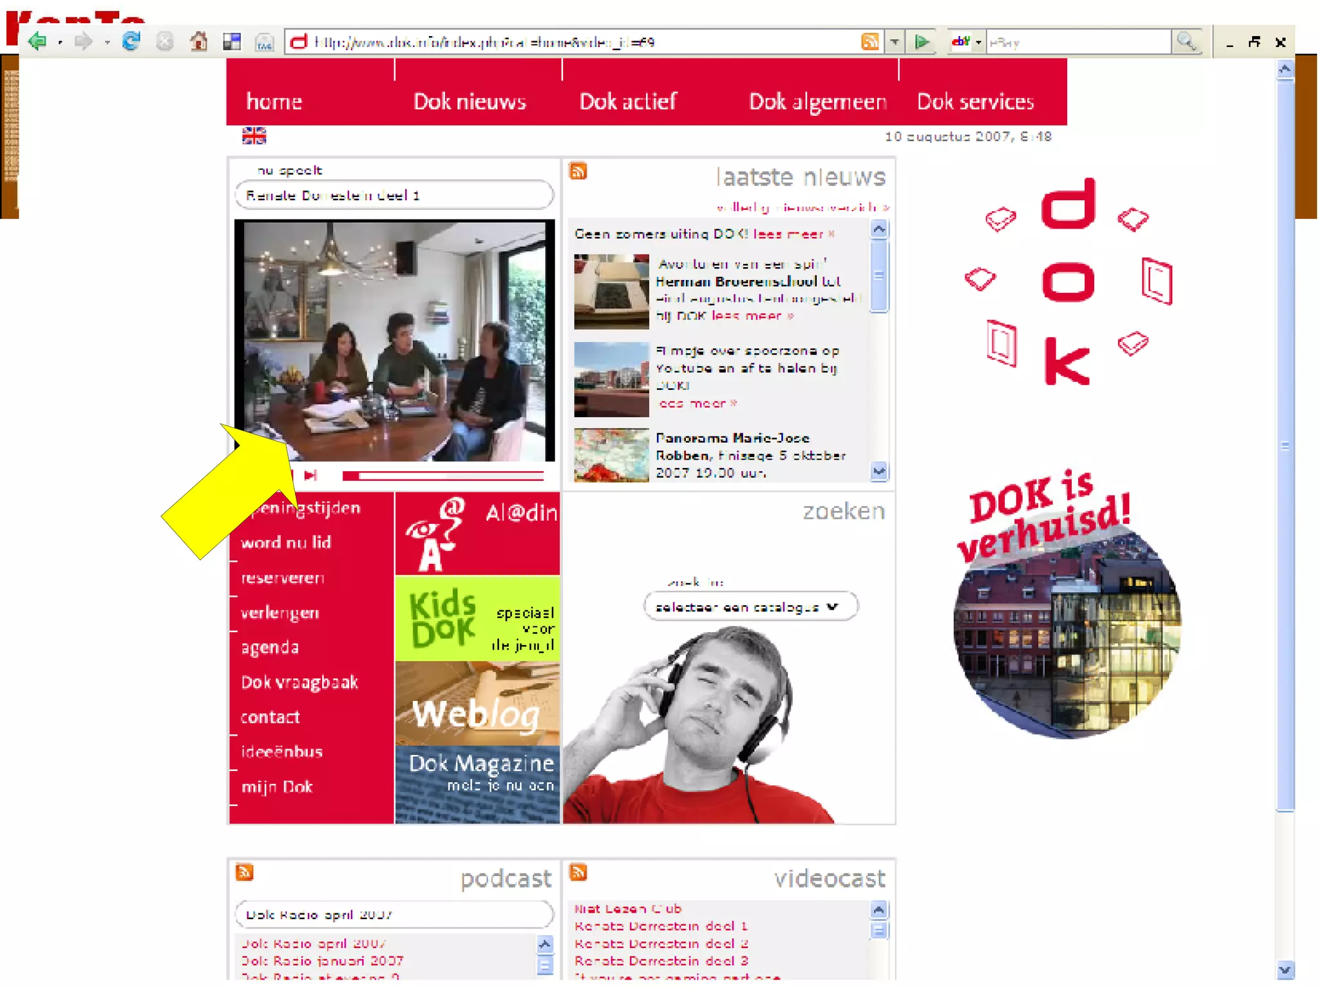
Task: Expand the address bar history dropdown
Action: tap(895, 42)
